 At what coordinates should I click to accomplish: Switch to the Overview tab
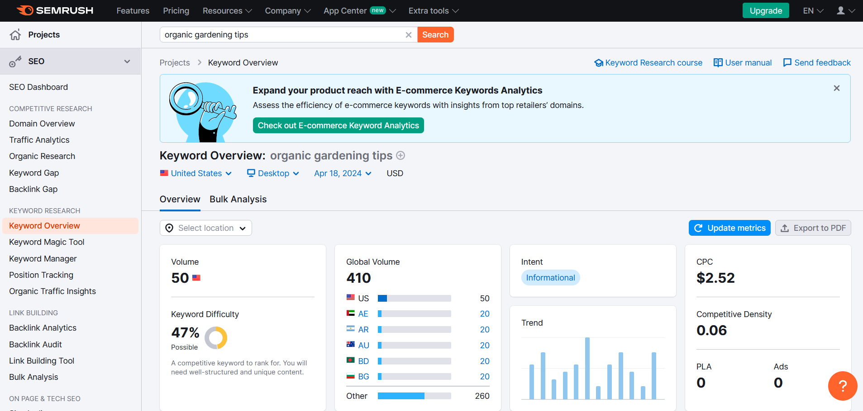[180, 199]
